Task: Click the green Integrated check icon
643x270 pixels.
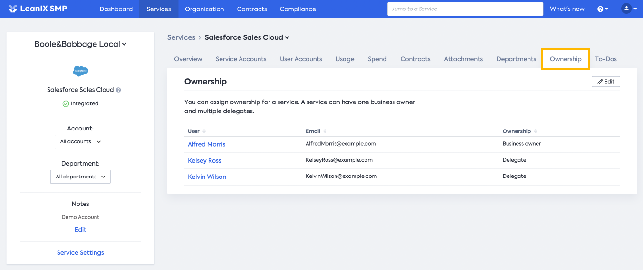Action: 66,103
